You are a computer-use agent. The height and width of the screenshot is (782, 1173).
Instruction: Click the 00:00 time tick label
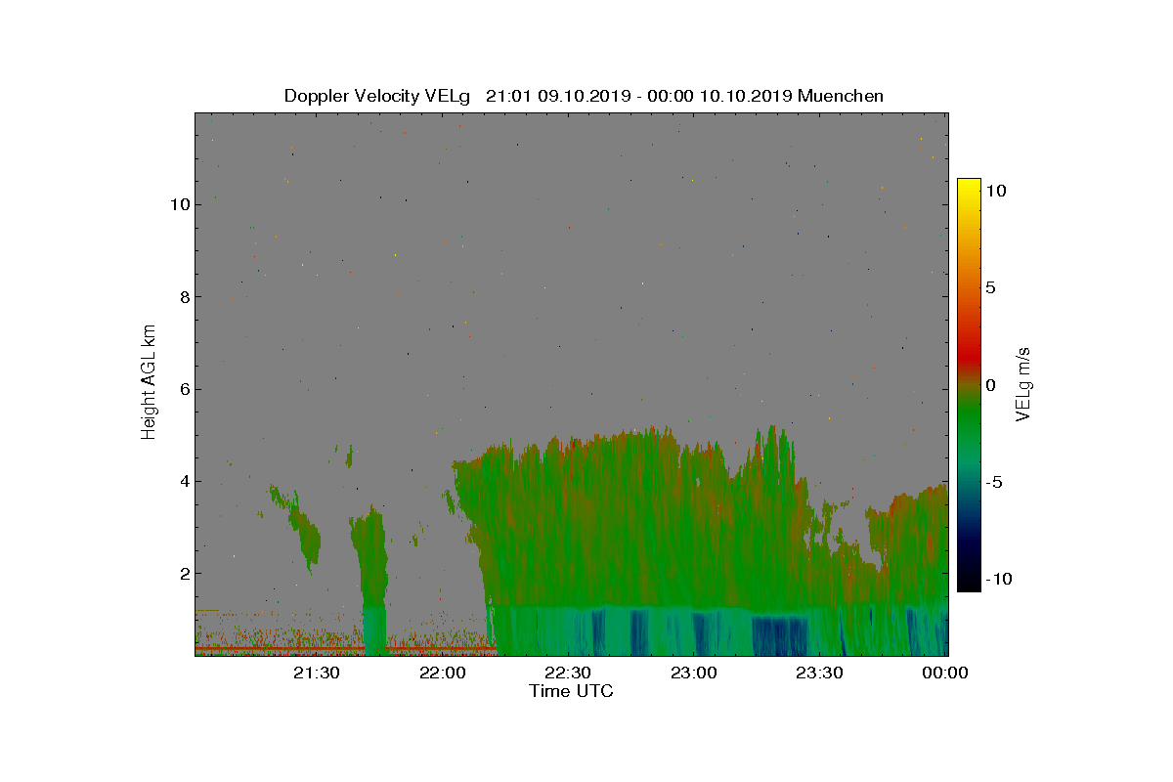(x=944, y=673)
